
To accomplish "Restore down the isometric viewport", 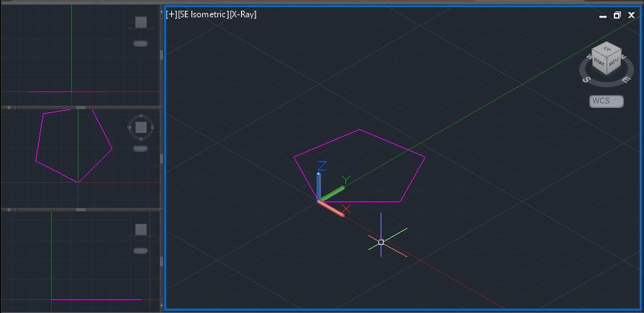I will pos(617,15).
